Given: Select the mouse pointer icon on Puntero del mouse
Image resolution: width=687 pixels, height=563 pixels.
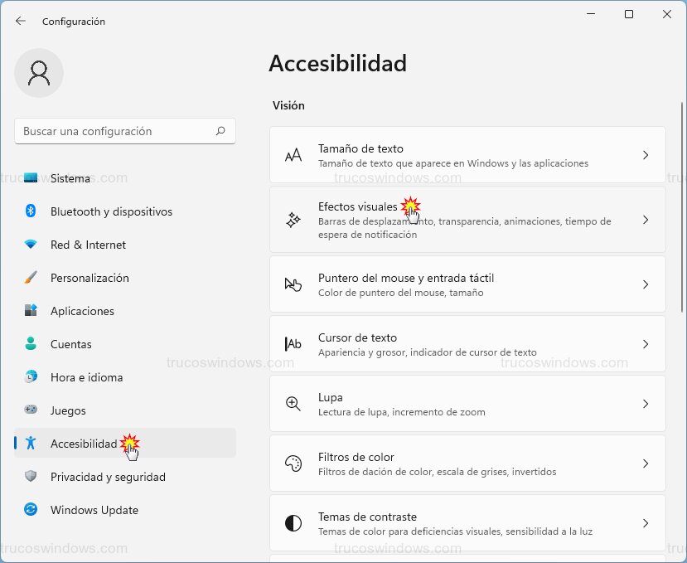Looking at the screenshot, I should (293, 283).
